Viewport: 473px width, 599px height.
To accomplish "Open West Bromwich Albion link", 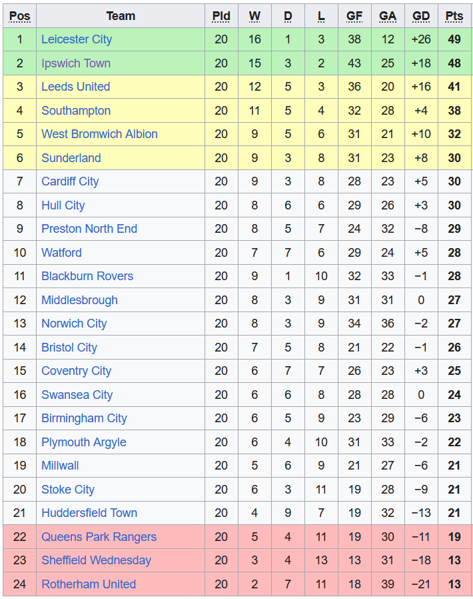I will click(99, 134).
